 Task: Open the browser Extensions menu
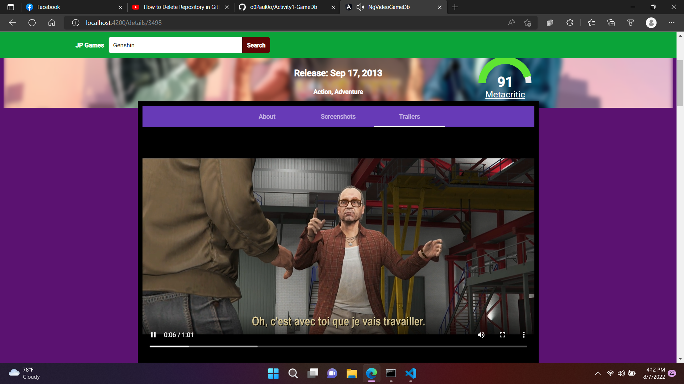pyautogui.click(x=570, y=23)
